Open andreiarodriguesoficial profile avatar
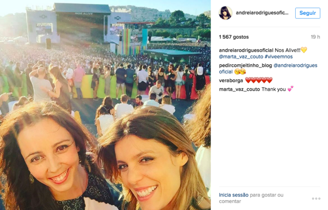 pyautogui.click(x=226, y=13)
